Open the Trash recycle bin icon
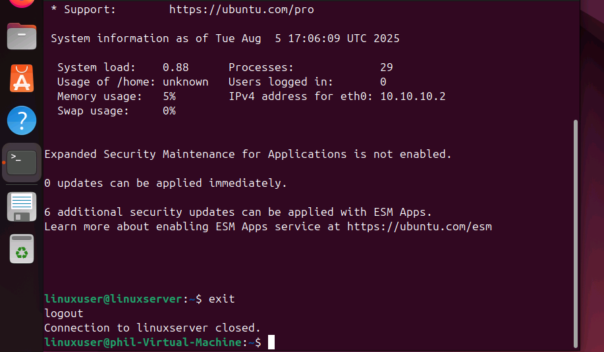The width and height of the screenshot is (604, 352). 22,249
